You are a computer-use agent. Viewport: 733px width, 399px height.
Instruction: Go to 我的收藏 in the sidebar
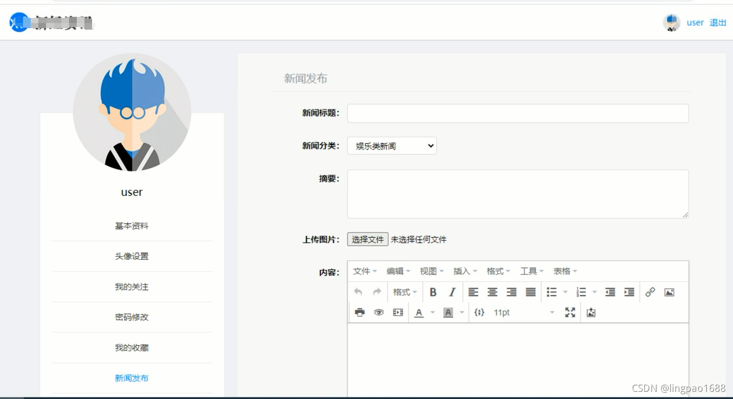click(x=132, y=348)
